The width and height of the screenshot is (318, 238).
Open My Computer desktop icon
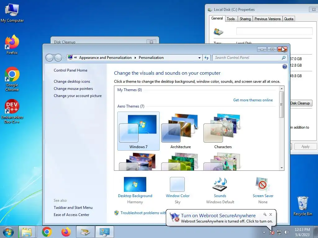click(x=12, y=12)
